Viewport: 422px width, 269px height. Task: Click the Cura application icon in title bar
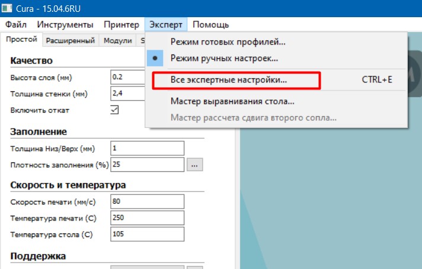click(x=7, y=8)
